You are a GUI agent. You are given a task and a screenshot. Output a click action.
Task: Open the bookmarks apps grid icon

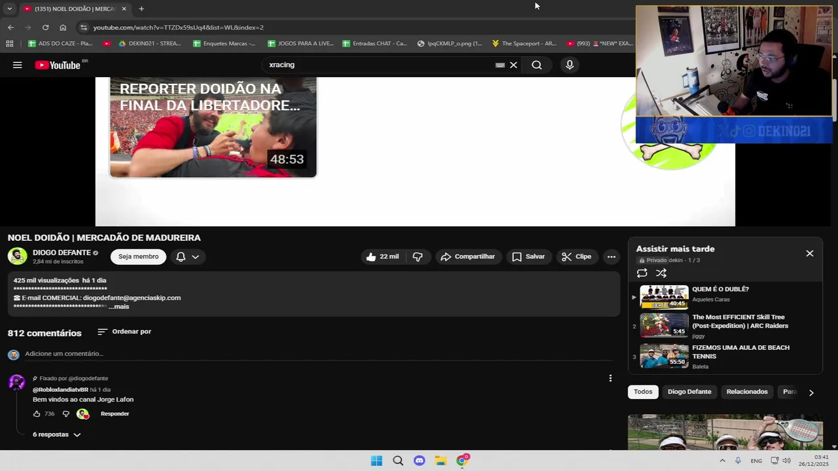click(9, 44)
